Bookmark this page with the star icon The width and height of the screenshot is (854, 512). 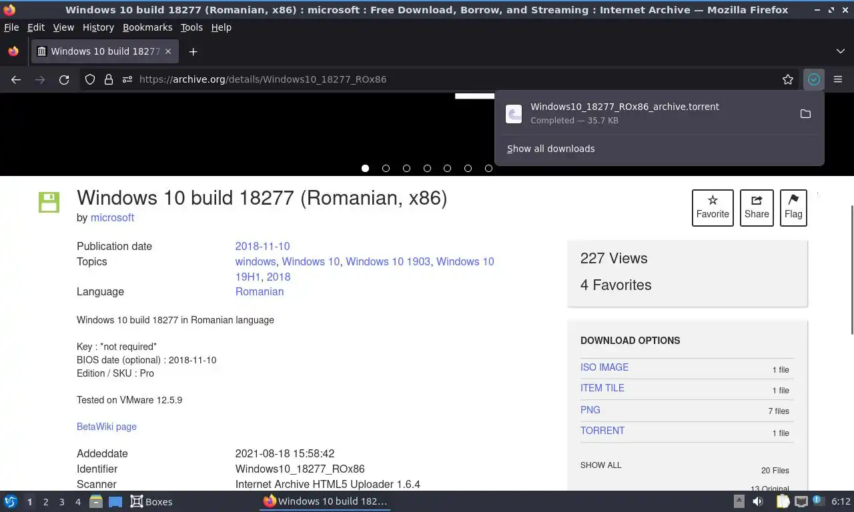(x=788, y=79)
